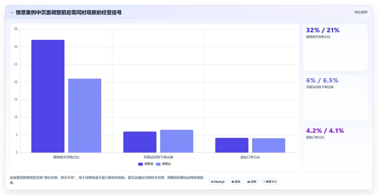Click the lightning icon beside the title
The height and width of the screenshot is (195, 378).
[12, 13]
